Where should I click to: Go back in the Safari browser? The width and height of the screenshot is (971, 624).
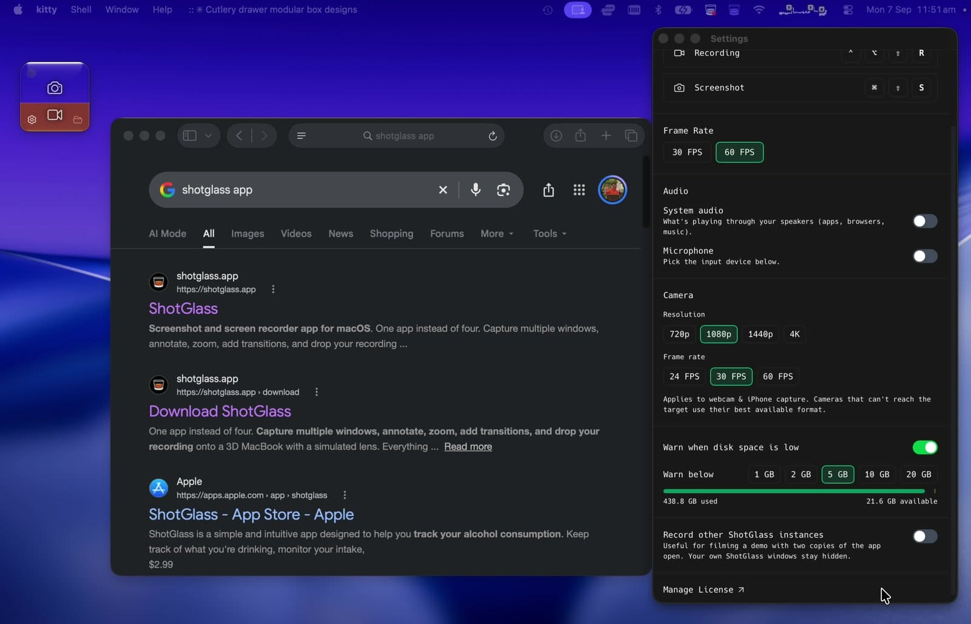click(239, 136)
